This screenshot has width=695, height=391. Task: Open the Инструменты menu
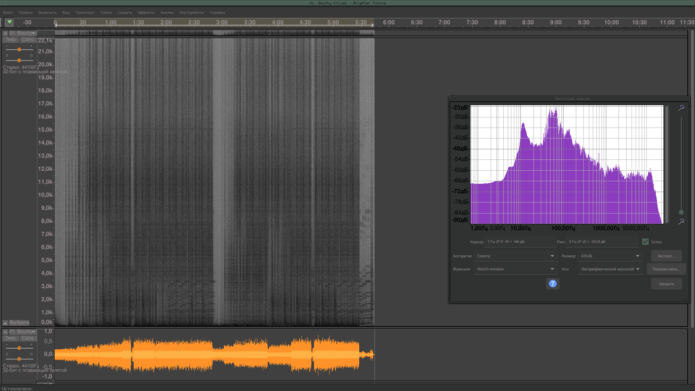(x=192, y=12)
